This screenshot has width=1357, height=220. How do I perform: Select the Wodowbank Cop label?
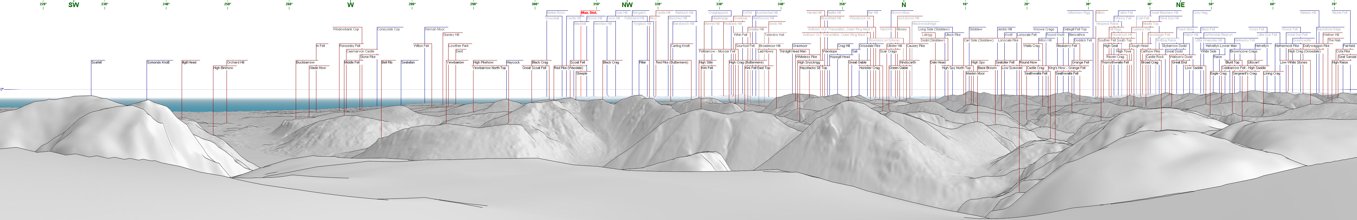tap(346, 29)
